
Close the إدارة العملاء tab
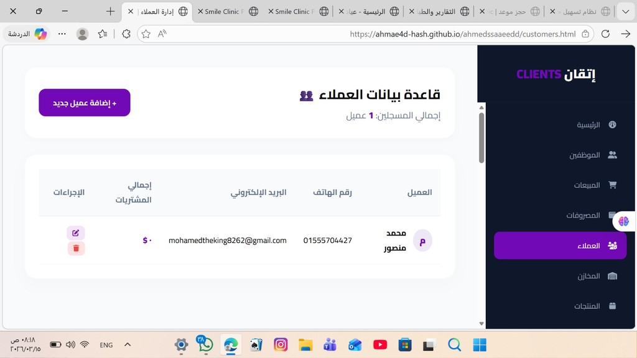(131, 11)
